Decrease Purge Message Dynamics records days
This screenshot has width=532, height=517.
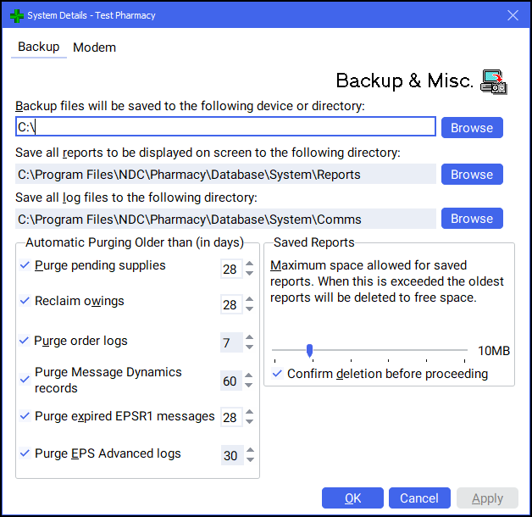click(x=249, y=386)
